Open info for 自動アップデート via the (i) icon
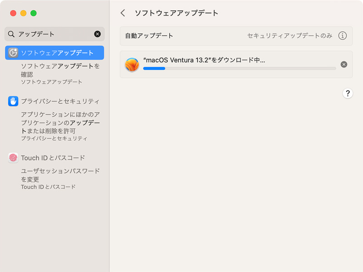This screenshot has height=272, width=363. pos(343,36)
